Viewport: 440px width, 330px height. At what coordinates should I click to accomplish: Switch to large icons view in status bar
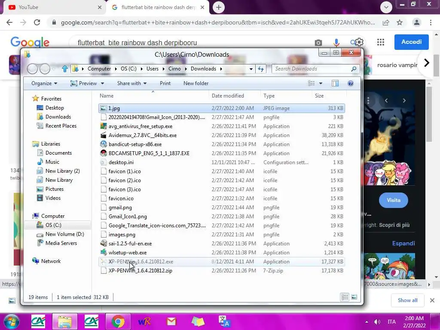pos(354,297)
